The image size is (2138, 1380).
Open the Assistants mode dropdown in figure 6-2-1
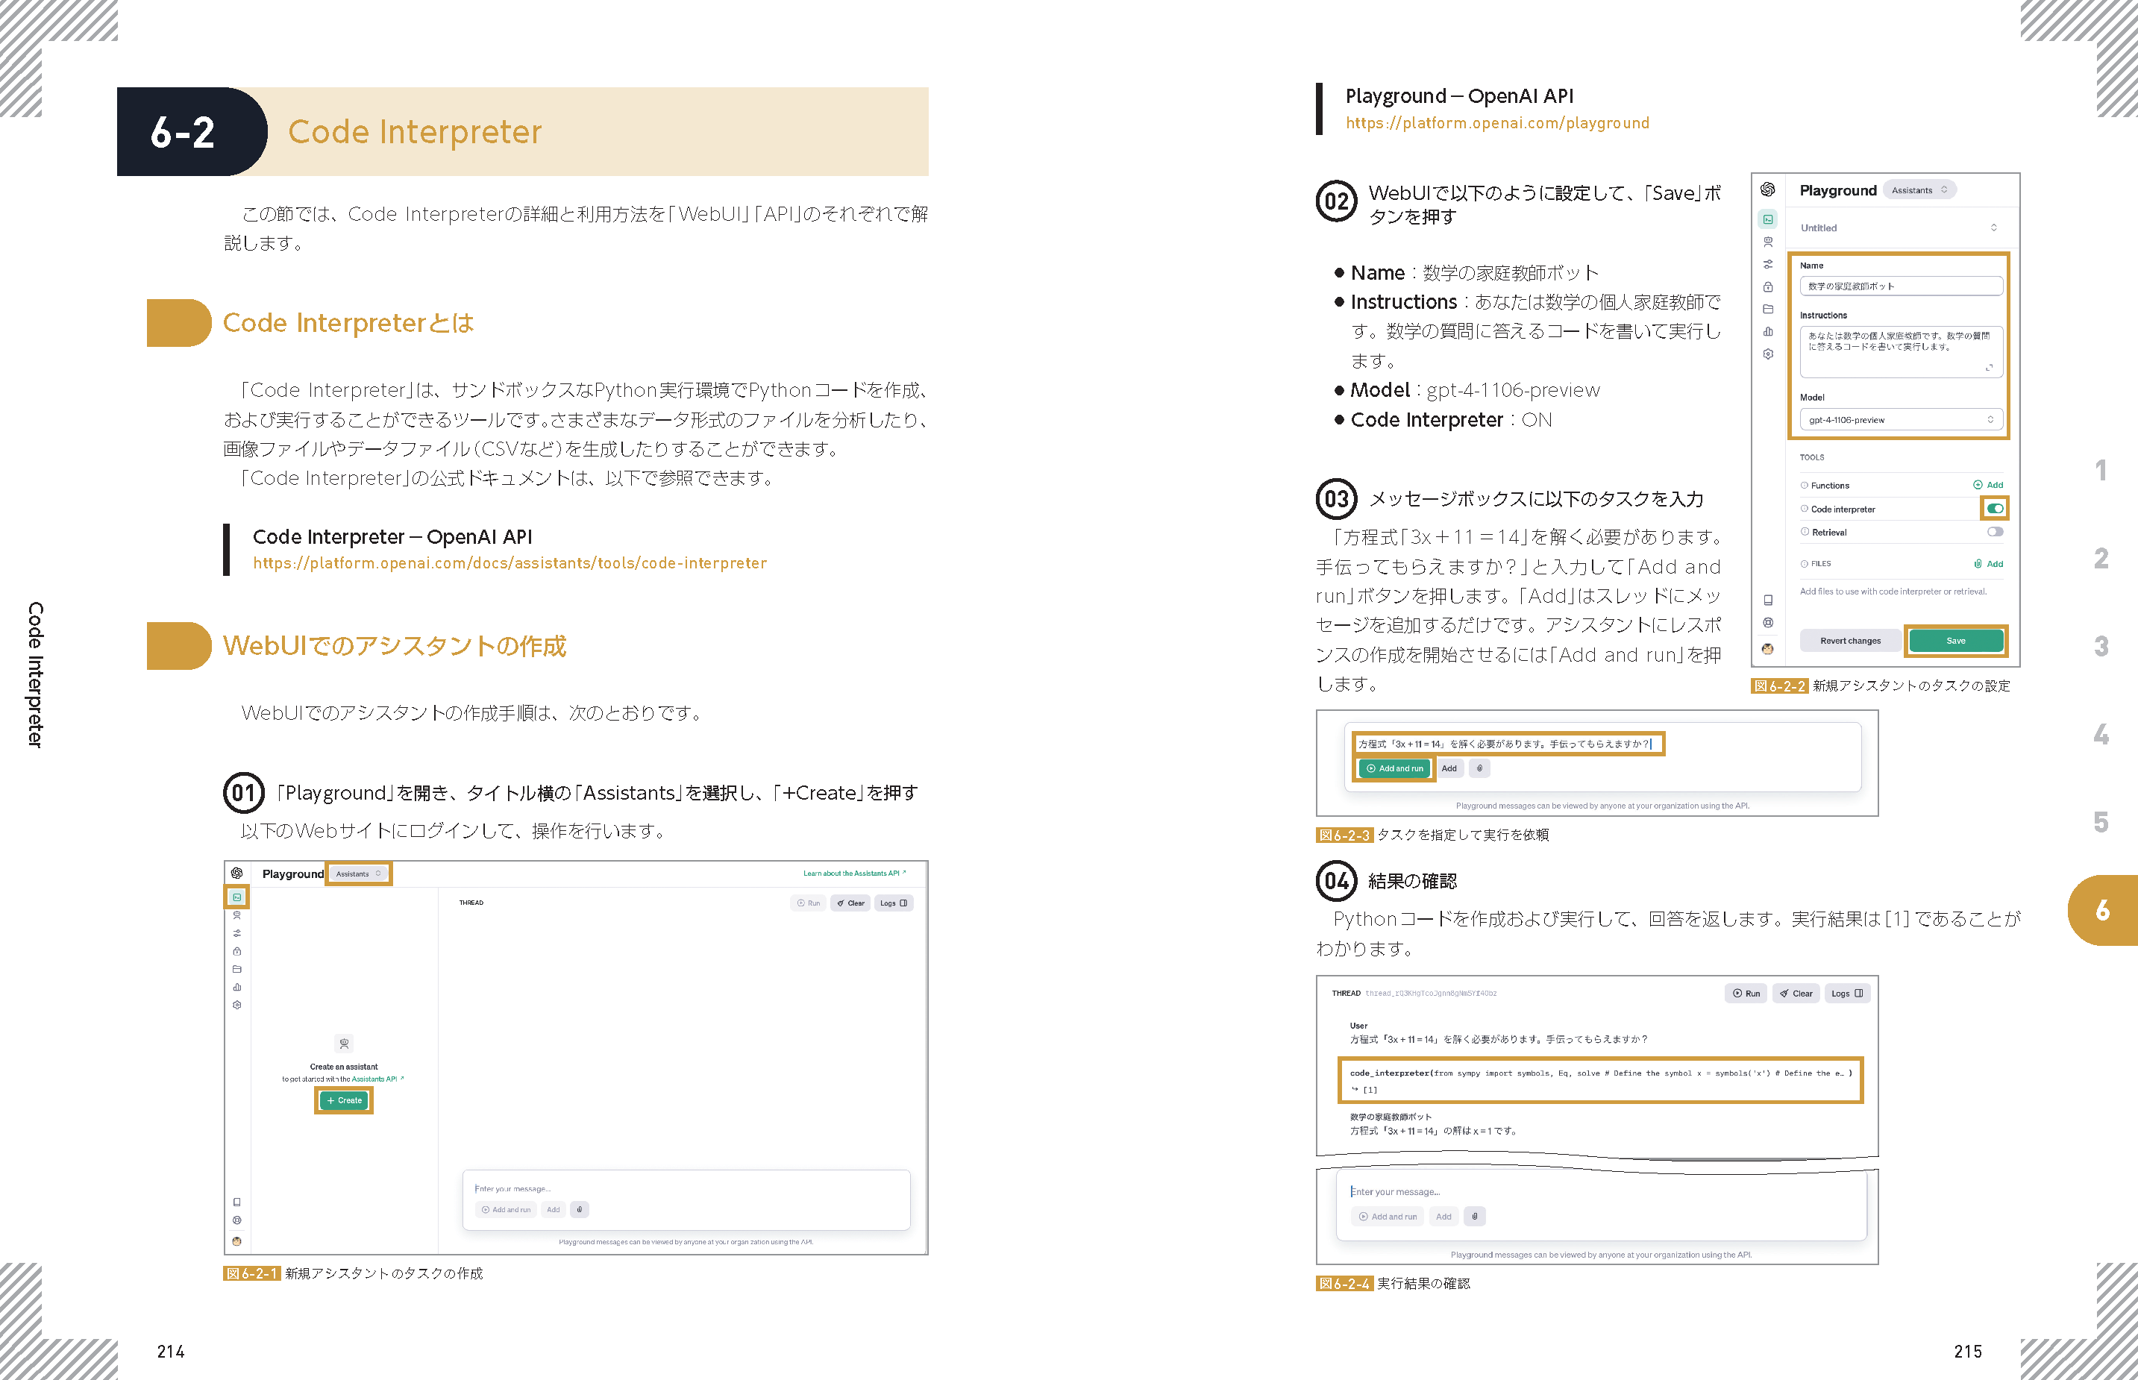[358, 874]
